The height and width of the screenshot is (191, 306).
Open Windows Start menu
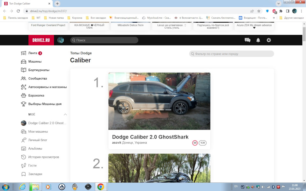coord(5,187)
